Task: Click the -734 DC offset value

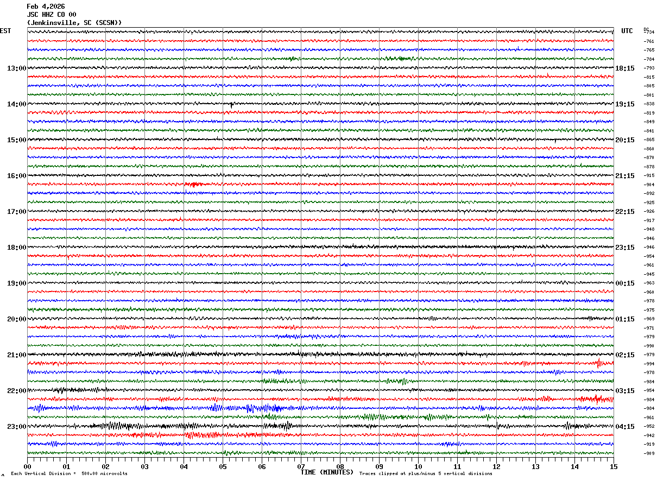Action: coord(649,33)
